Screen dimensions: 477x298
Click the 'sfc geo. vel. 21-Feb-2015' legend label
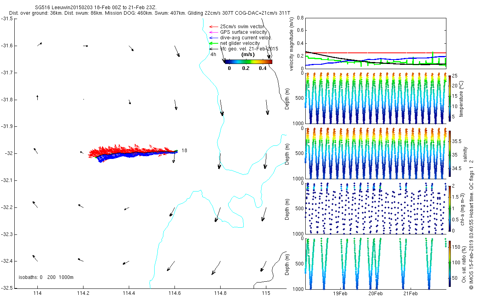[249, 49]
